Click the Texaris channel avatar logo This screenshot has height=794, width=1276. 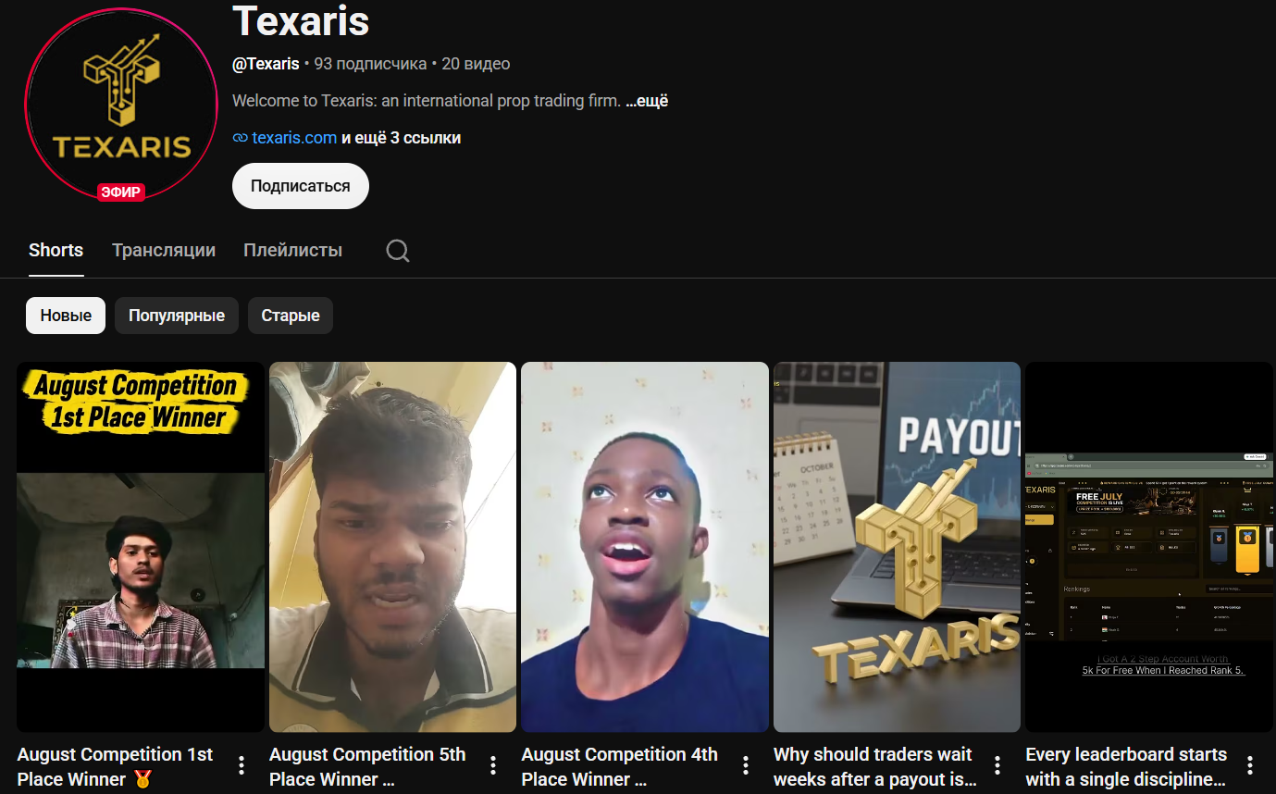click(x=121, y=104)
